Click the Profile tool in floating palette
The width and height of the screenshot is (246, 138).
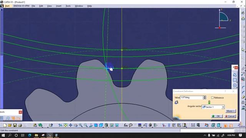click(235, 75)
